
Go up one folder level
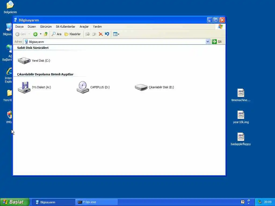coord(46,34)
